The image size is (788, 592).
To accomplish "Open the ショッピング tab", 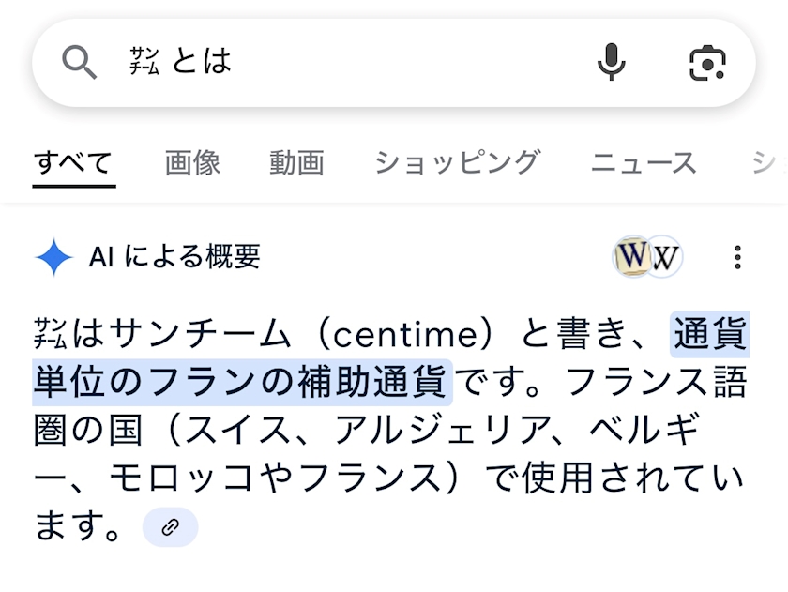I will (457, 162).
